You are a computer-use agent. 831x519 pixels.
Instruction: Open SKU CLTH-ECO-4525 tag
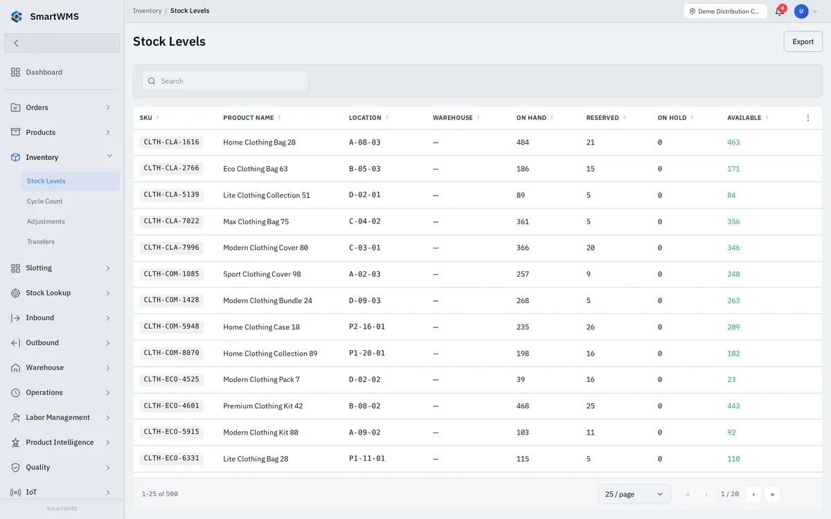click(172, 380)
